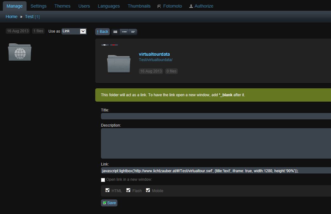Uncheck the Flash checkbox
The width and height of the screenshot is (331, 214).
128,190
